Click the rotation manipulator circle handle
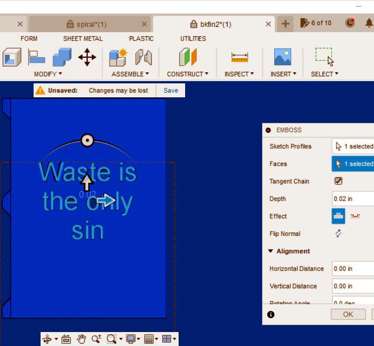Image resolution: width=374 pixels, height=346 pixels. pyautogui.click(x=87, y=140)
